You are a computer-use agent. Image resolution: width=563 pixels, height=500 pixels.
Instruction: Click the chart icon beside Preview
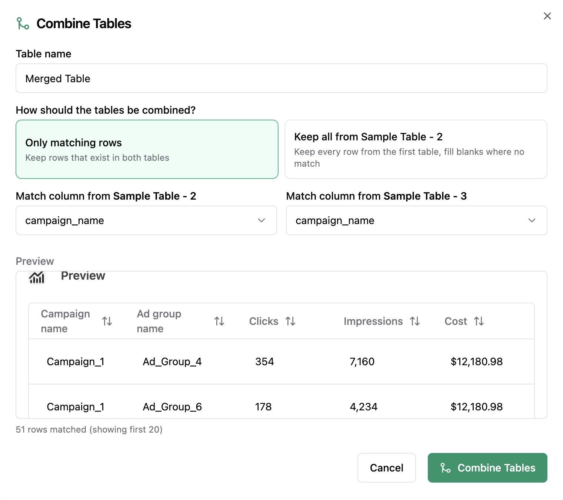[37, 277]
